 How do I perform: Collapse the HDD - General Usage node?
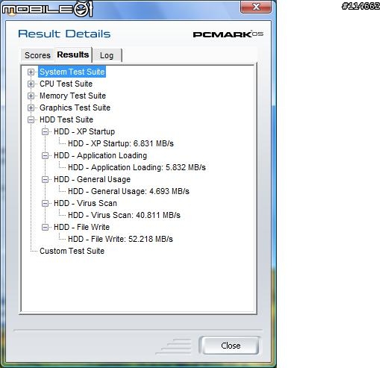45,179
